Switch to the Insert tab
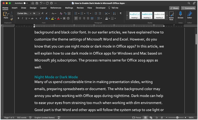Viewport: 198px width, 120px height. pos(14,8)
